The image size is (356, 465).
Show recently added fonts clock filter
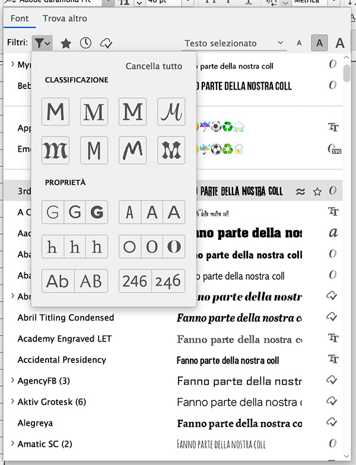(x=85, y=43)
